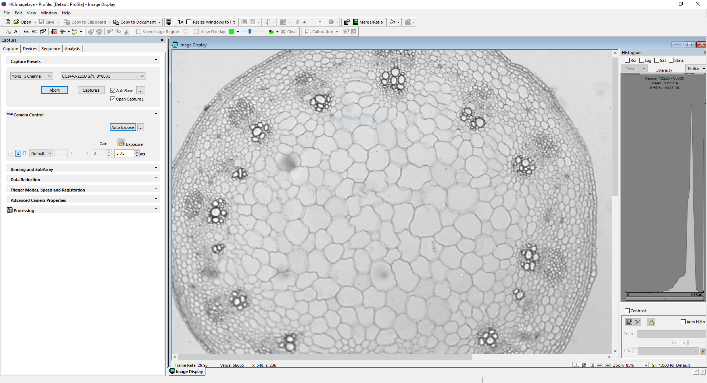Viewport: 707px width, 383px height.
Task: Enable the Sat histogram checkbox
Action: pos(657,60)
